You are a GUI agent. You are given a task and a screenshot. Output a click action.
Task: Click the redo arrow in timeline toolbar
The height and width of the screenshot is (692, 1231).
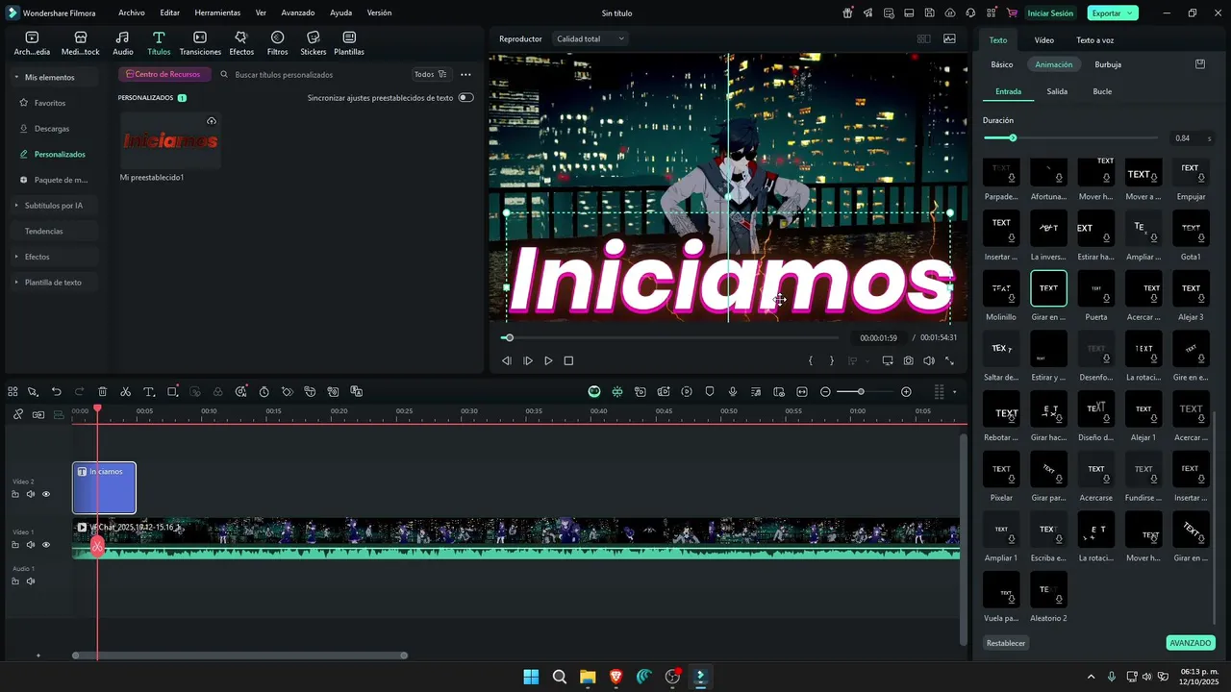click(x=80, y=392)
